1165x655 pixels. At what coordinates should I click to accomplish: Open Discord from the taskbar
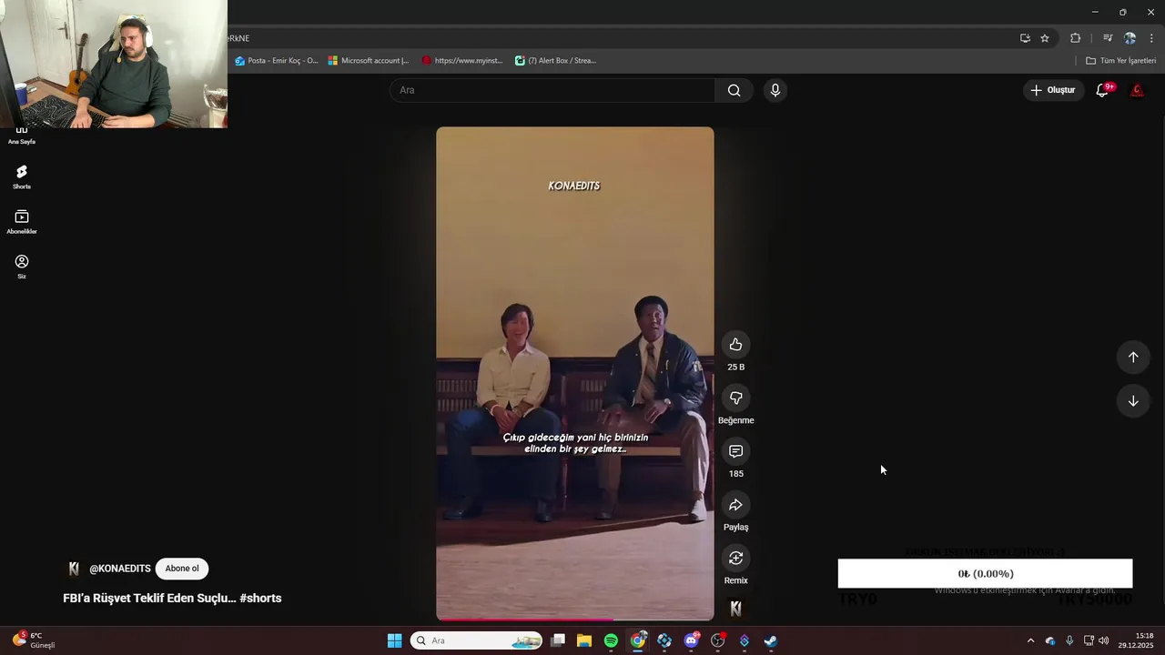(x=691, y=640)
